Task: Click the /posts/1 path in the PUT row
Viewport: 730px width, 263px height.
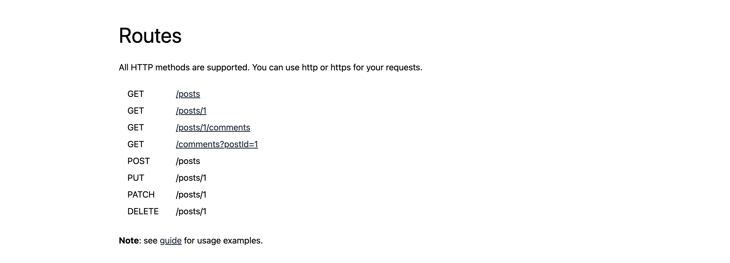Action: pyautogui.click(x=191, y=178)
